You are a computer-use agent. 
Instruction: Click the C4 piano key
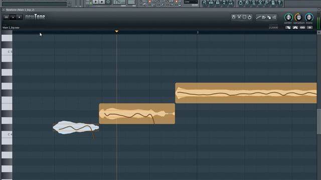click(x=7, y=134)
